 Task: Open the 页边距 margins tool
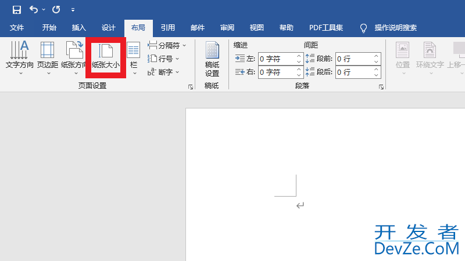(x=48, y=57)
